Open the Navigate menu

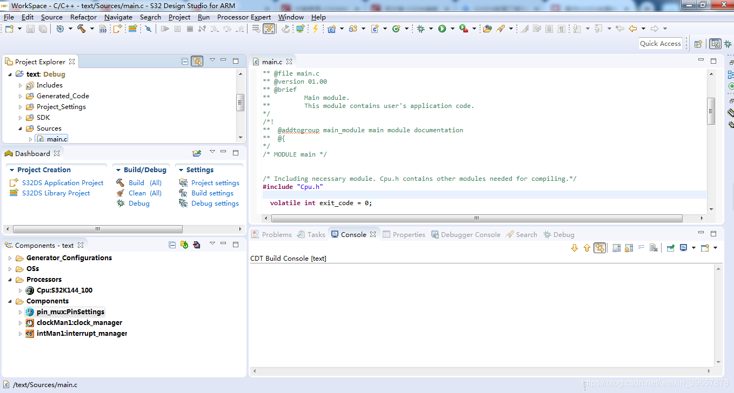118,17
